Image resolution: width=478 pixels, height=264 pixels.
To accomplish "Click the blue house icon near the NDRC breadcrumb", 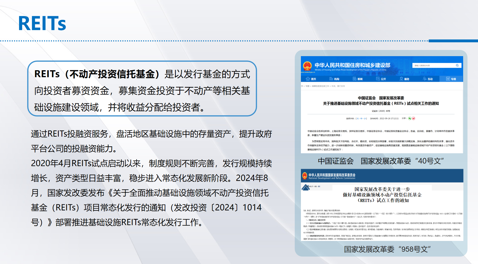I will click(x=306, y=187).
